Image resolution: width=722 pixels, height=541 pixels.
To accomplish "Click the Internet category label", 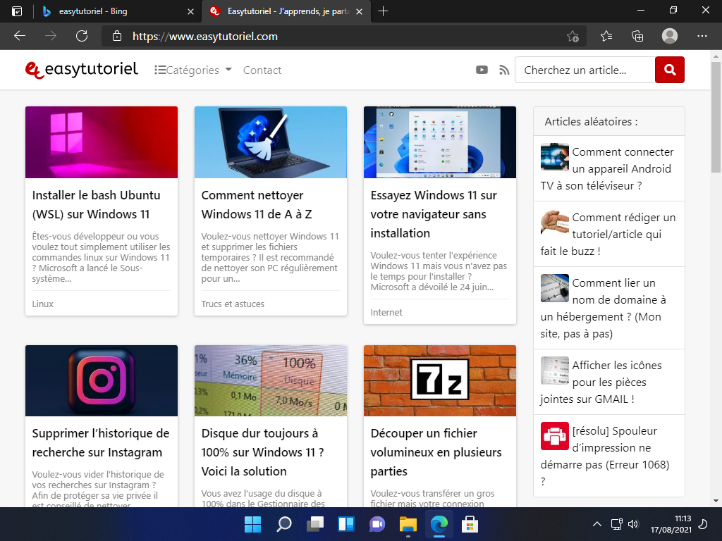I will (386, 312).
